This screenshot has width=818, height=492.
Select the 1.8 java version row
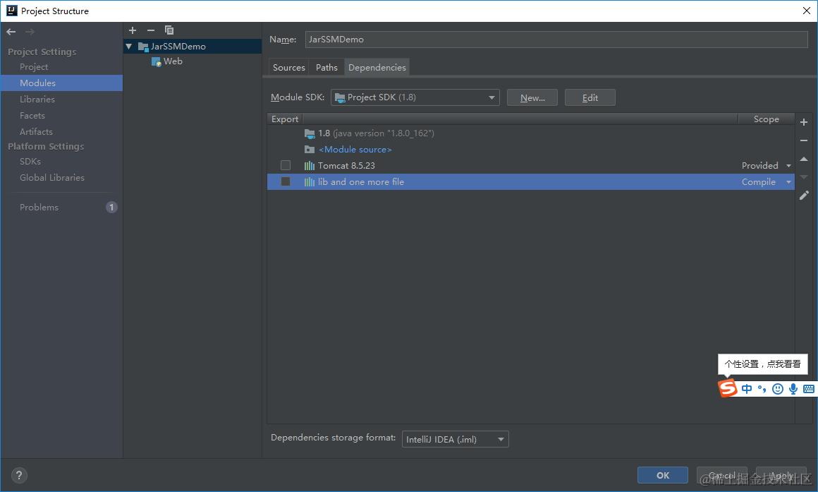[530, 133]
